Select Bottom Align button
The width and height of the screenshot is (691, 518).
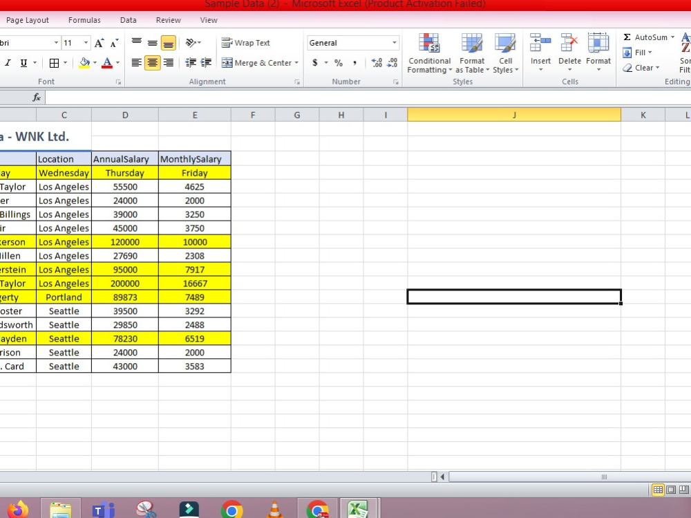(x=169, y=43)
